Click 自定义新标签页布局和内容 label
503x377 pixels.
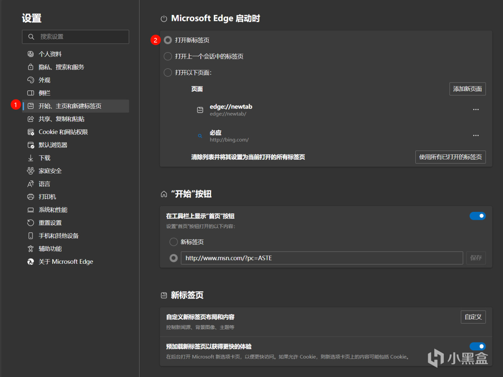(200, 317)
